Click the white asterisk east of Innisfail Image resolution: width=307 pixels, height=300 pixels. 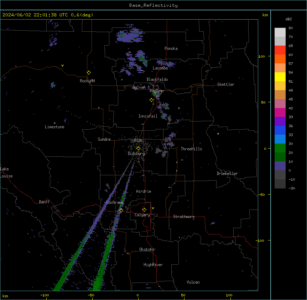point(179,108)
